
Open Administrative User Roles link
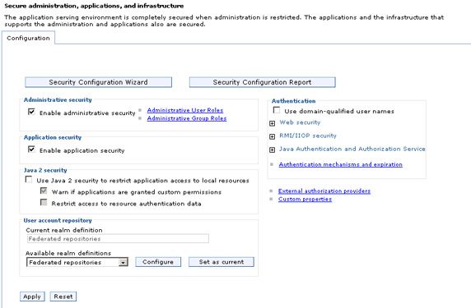tap(185, 110)
